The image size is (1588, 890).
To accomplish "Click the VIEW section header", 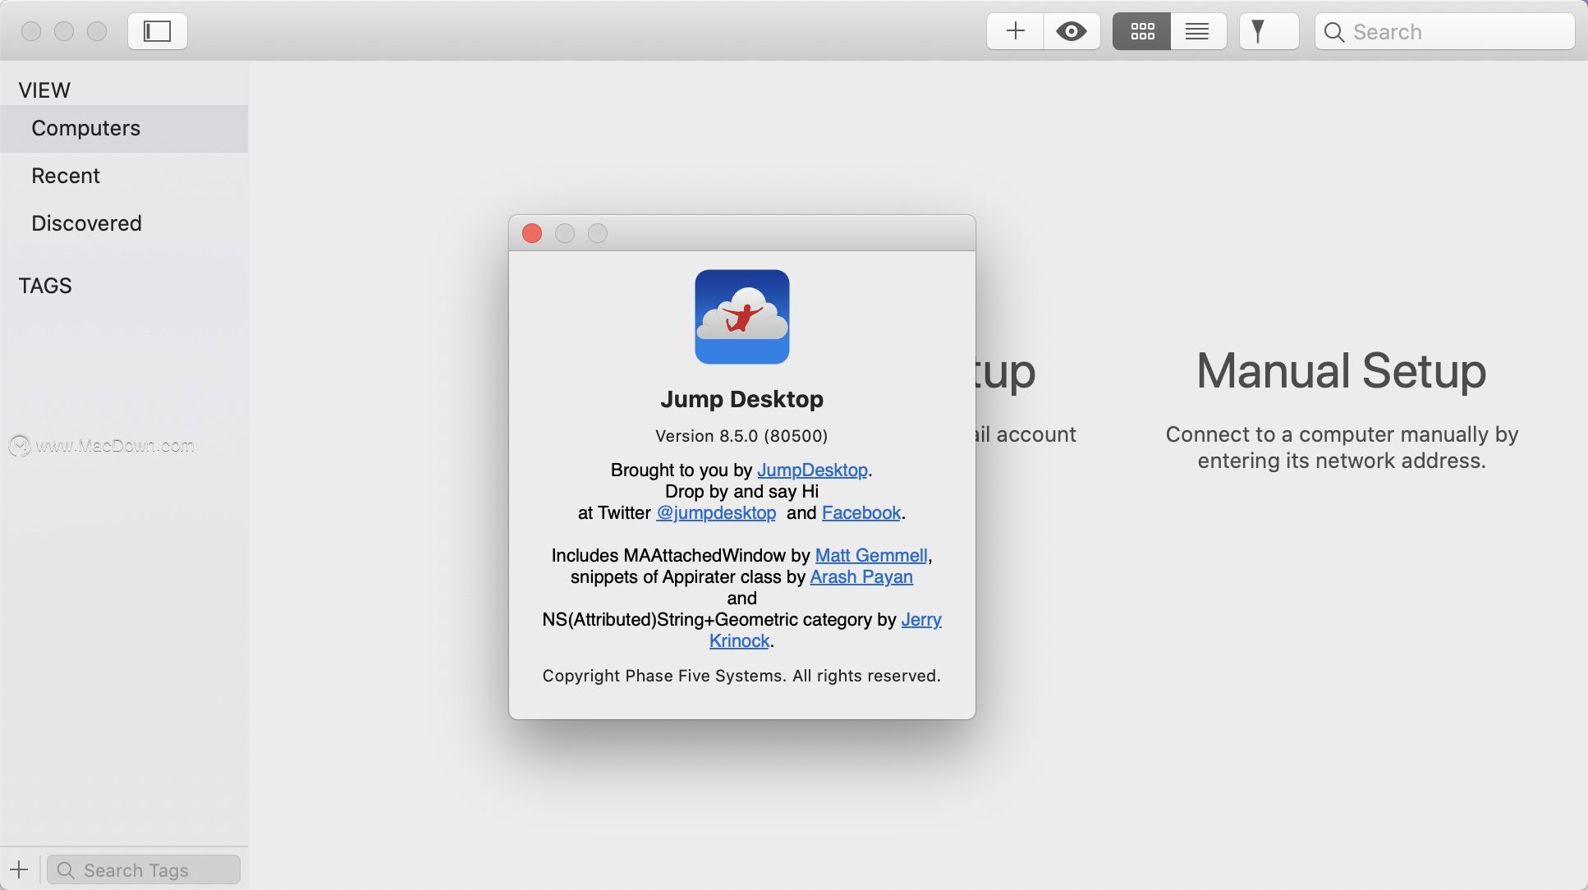I will click(44, 90).
